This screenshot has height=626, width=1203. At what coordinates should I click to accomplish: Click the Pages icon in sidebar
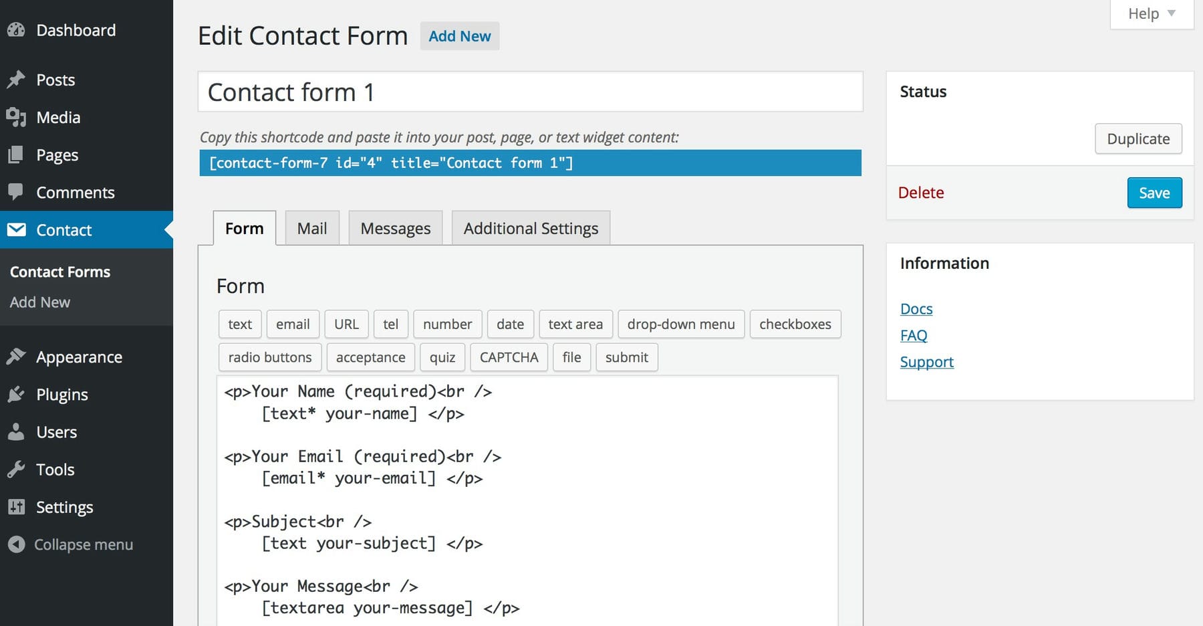(x=16, y=155)
